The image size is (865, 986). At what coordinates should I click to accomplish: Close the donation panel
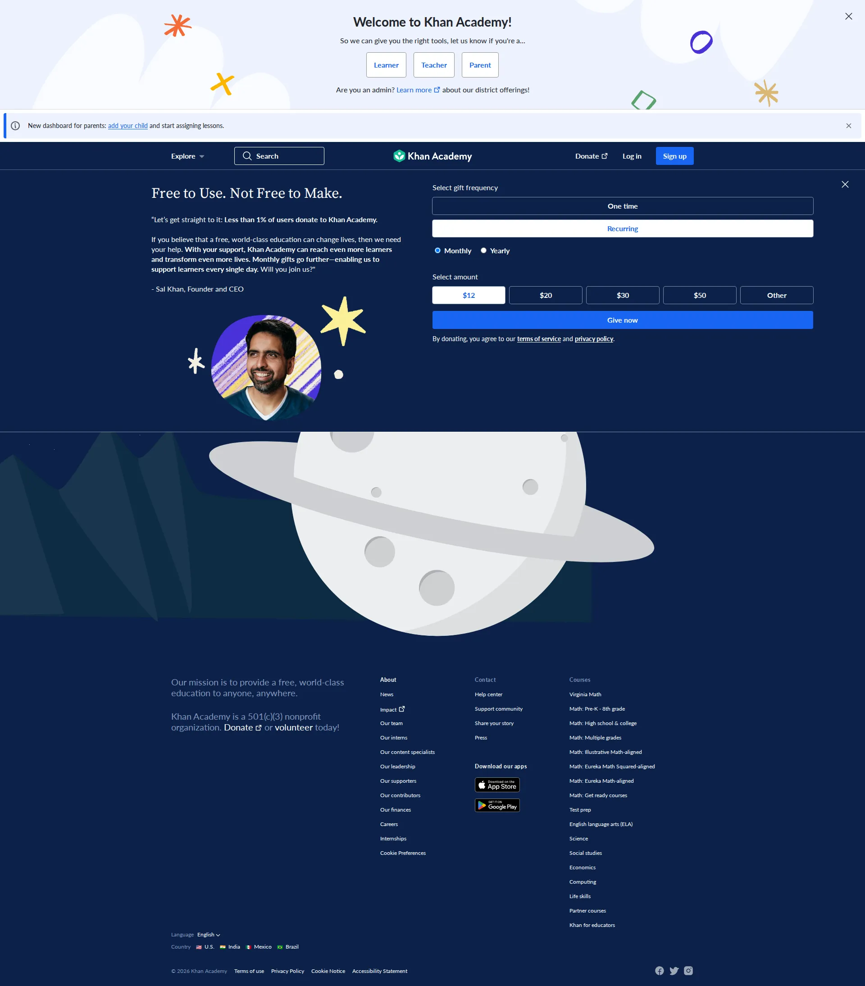click(845, 184)
